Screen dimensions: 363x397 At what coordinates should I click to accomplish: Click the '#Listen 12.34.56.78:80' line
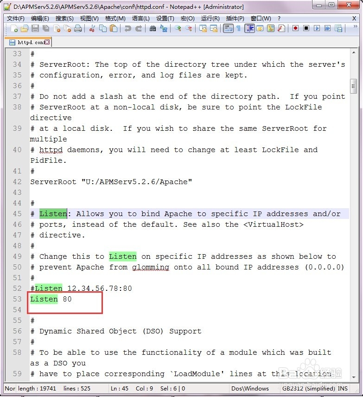point(81,288)
